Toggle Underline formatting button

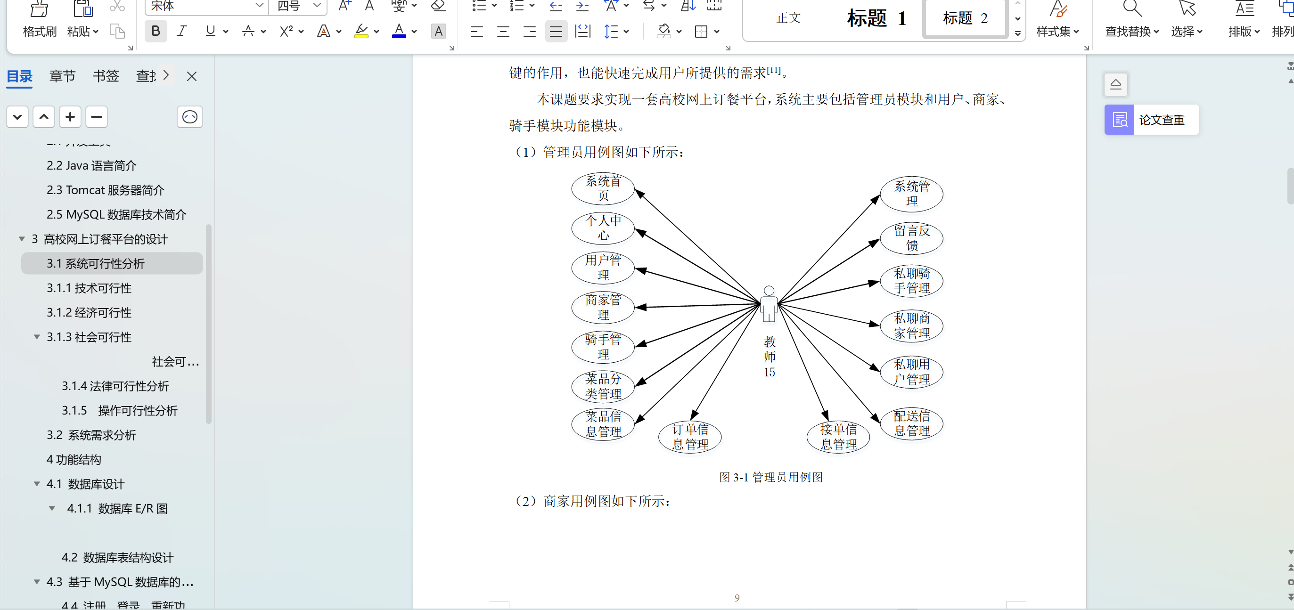(x=211, y=31)
